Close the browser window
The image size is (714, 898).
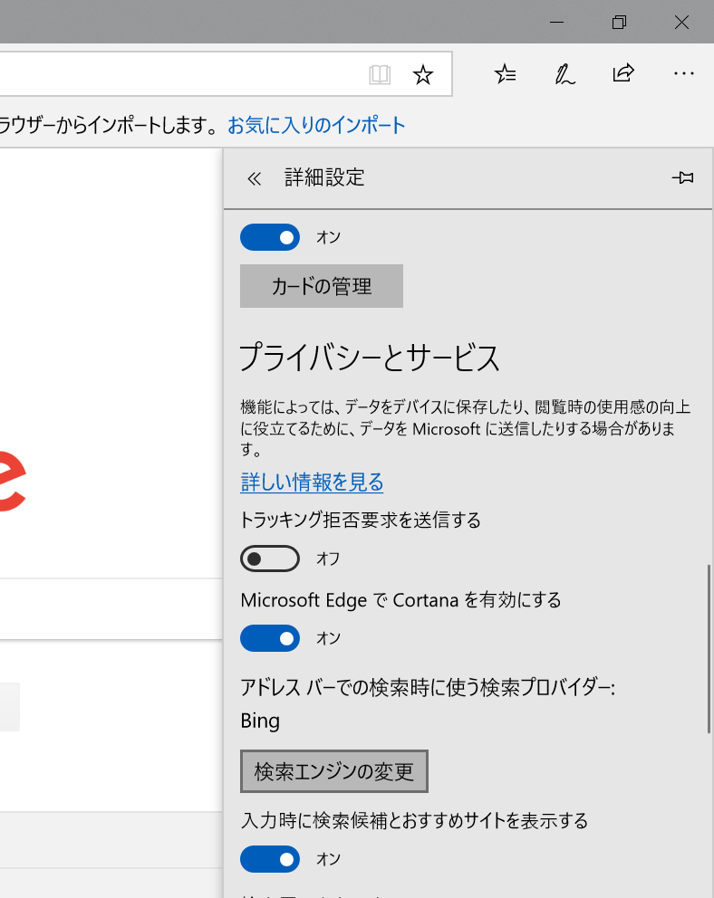pyautogui.click(x=681, y=23)
